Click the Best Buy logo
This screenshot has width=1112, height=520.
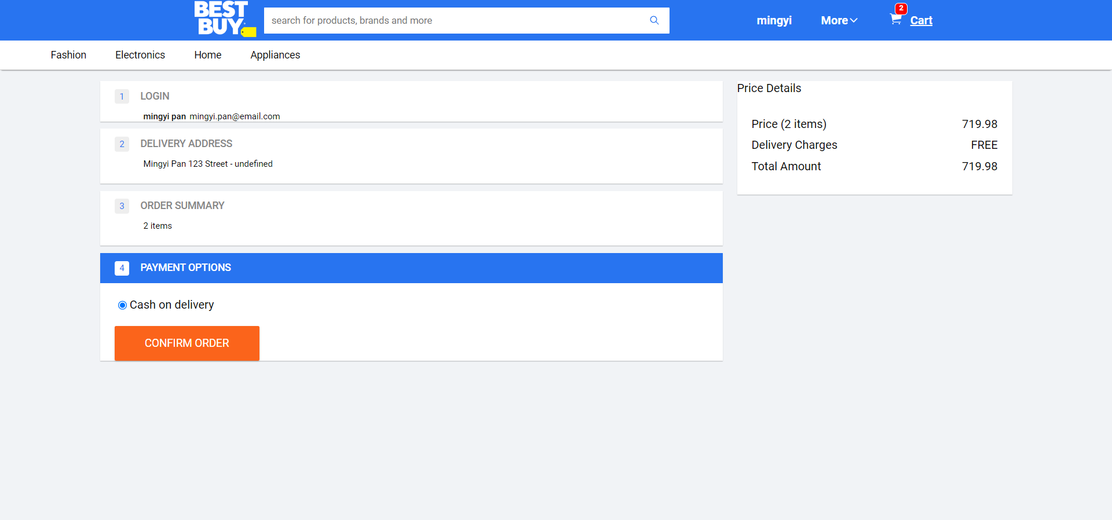(224, 19)
